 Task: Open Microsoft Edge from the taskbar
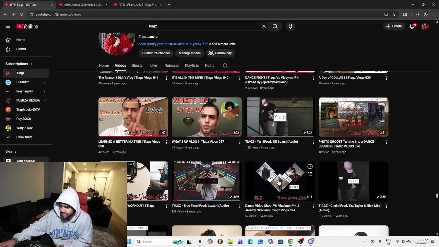[250, 242]
